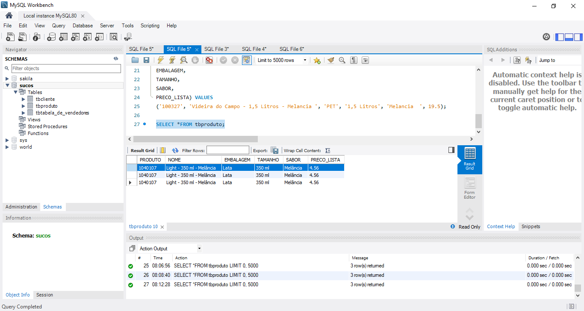This screenshot has height=311, width=584.
Task: Stop the query being executed
Action: pos(195,60)
